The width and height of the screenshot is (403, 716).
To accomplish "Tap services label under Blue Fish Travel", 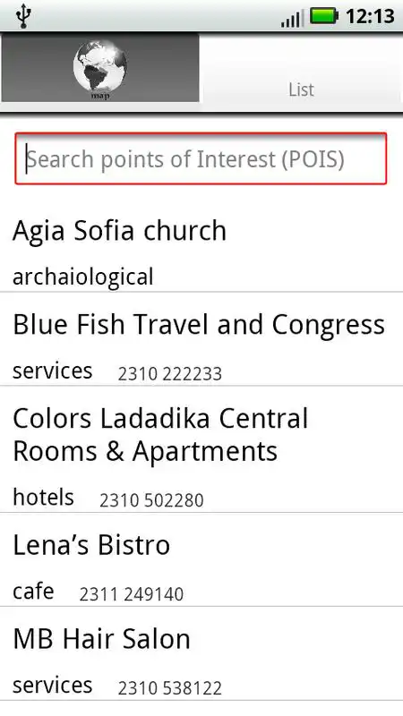I will click(53, 371).
